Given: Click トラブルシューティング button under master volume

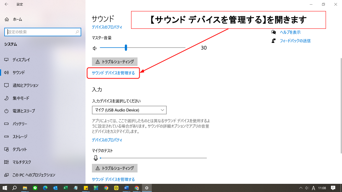Looking at the screenshot, I should [x=115, y=62].
